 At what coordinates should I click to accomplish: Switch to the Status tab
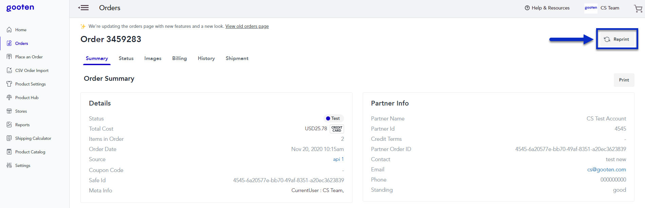click(x=126, y=58)
